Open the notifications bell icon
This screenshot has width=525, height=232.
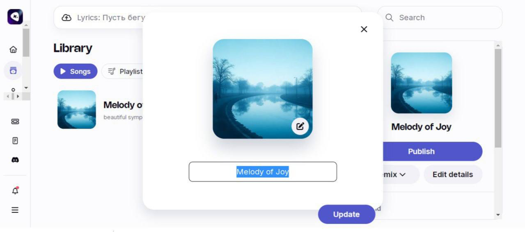pos(15,190)
